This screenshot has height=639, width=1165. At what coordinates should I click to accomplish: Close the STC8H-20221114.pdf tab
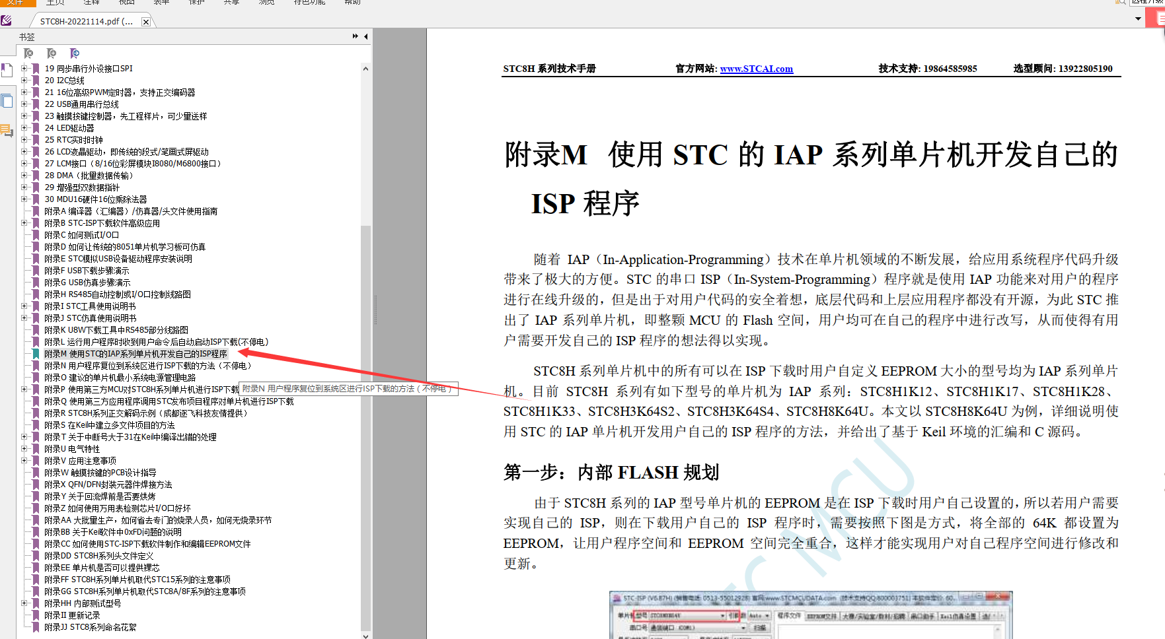(x=146, y=22)
